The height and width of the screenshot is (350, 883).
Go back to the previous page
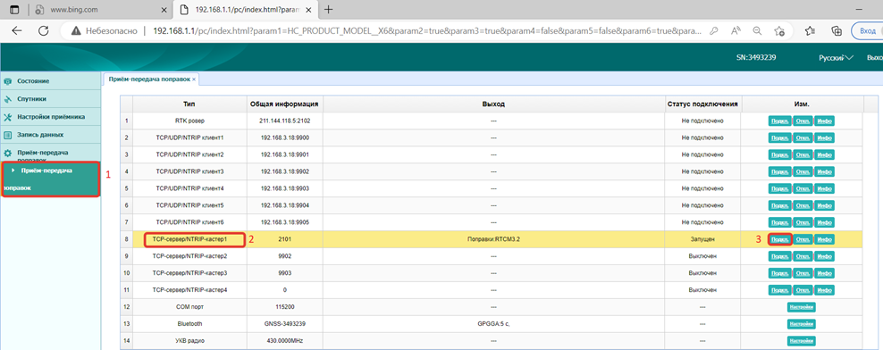(17, 31)
